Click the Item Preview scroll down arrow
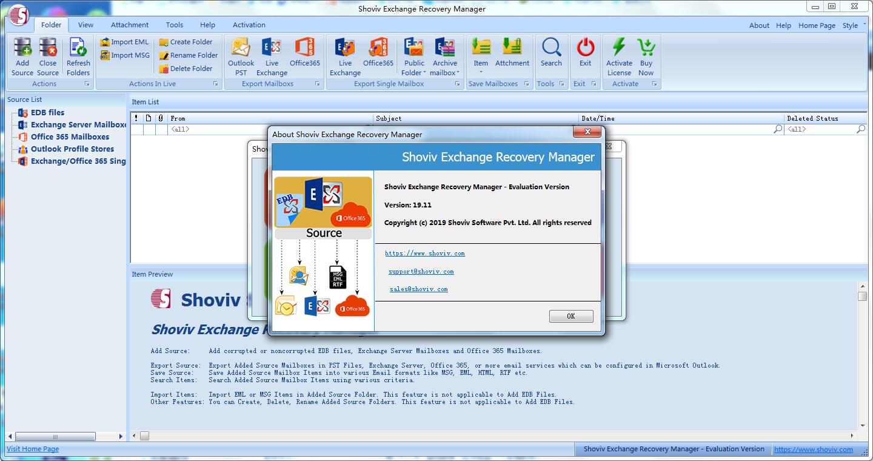This screenshot has height=461, width=873. [x=862, y=425]
